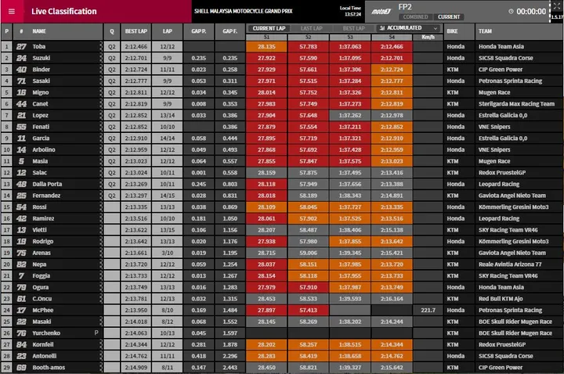The width and height of the screenshot is (564, 374).
Task: Click Toba's orange S1 time 28.135
Action: 266,46
